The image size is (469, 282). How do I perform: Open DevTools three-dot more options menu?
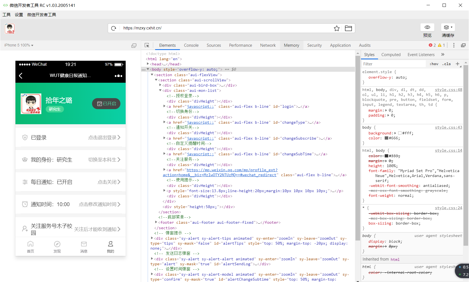454,45
